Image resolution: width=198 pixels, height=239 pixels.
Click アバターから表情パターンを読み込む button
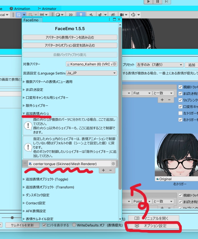coord(70,37)
